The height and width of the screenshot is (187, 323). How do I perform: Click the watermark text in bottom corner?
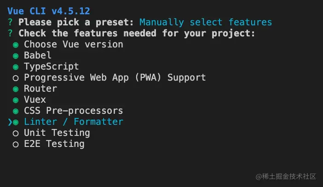tap(282, 176)
